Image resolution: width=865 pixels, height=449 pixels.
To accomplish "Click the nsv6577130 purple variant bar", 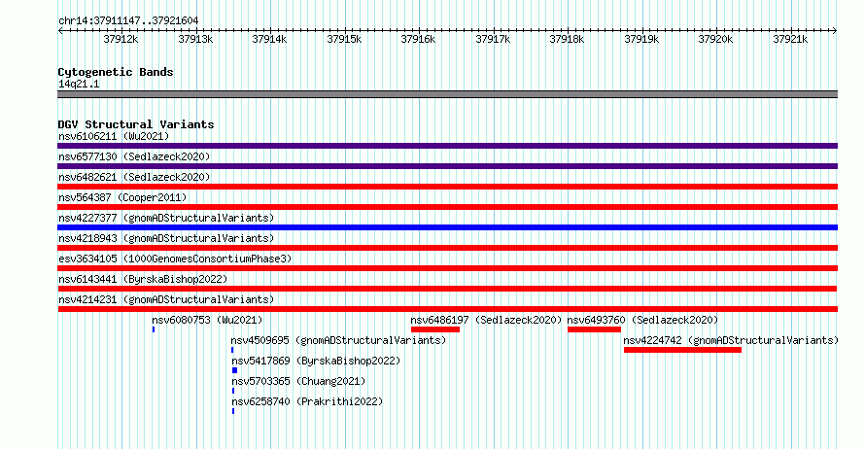I will pyautogui.click(x=447, y=166).
